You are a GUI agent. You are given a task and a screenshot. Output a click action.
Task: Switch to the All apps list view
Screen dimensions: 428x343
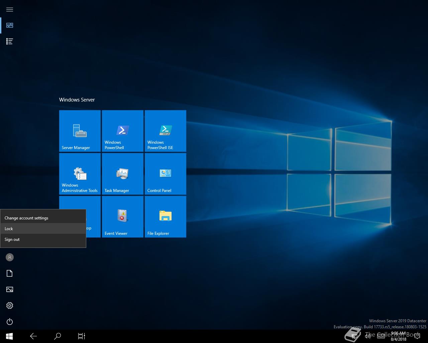tap(10, 42)
